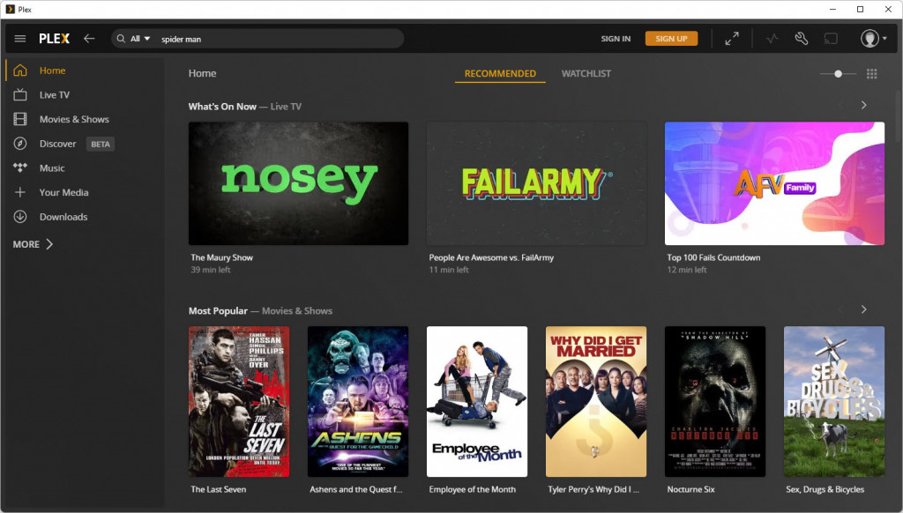Open Discover in the sidebar
This screenshot has width=903, height=513.
57,144
